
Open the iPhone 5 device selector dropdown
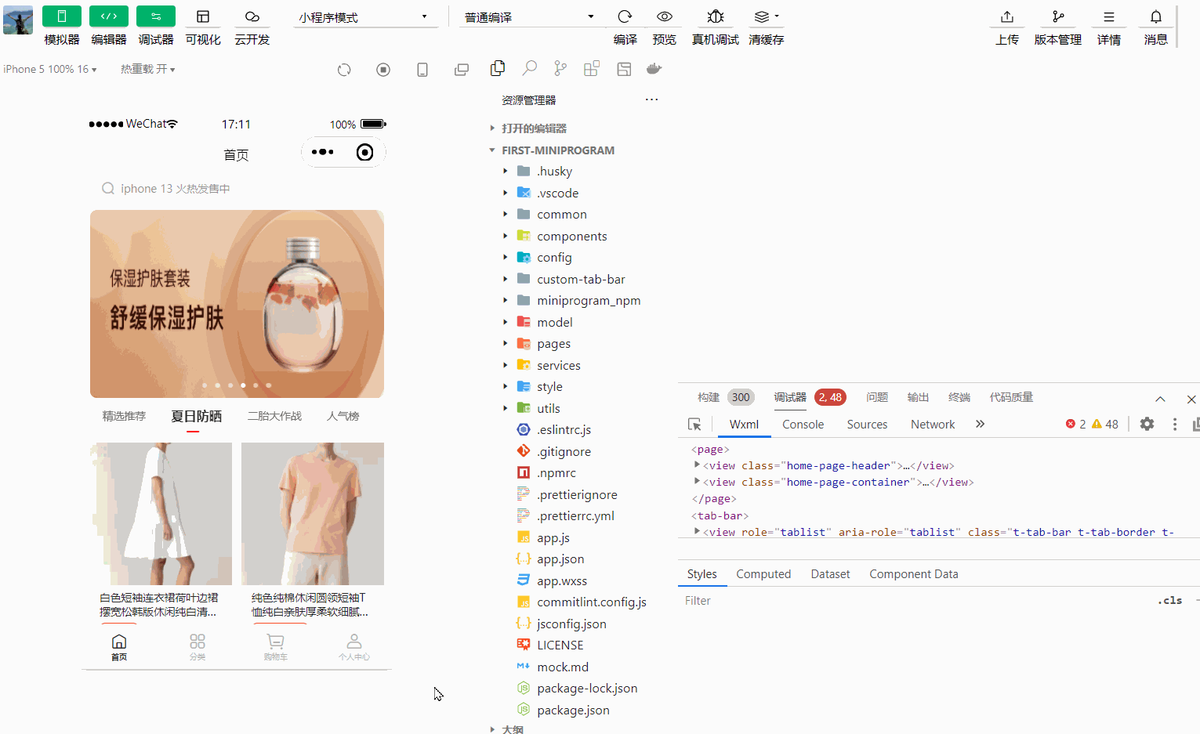coord(50,70)
